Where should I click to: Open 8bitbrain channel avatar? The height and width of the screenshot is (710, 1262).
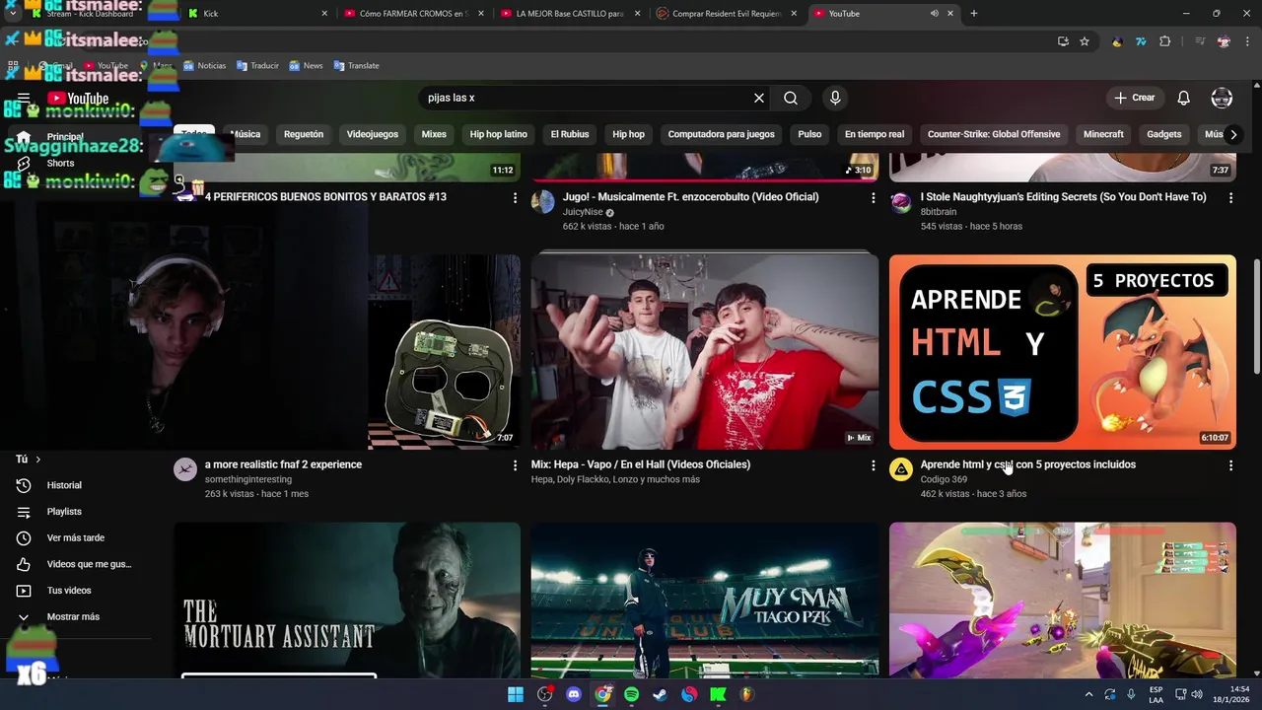(x=901, y=202)
